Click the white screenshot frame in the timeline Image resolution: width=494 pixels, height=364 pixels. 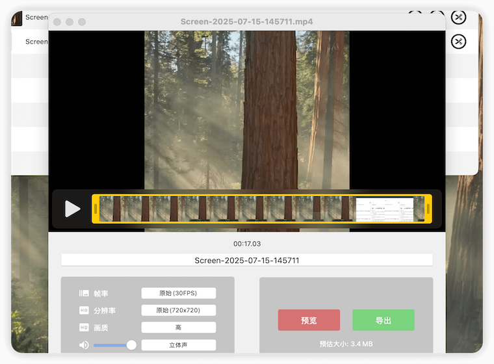[384, 209]
